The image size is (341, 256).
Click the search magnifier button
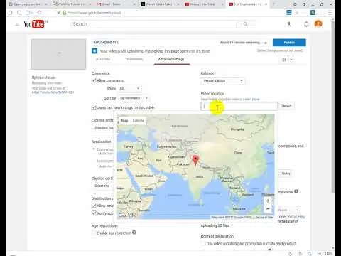point(246,24)
